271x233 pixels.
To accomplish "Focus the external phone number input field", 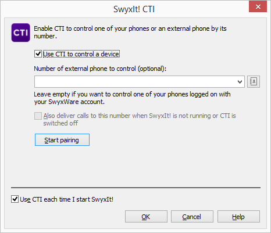I will click(x=135, y=82).
